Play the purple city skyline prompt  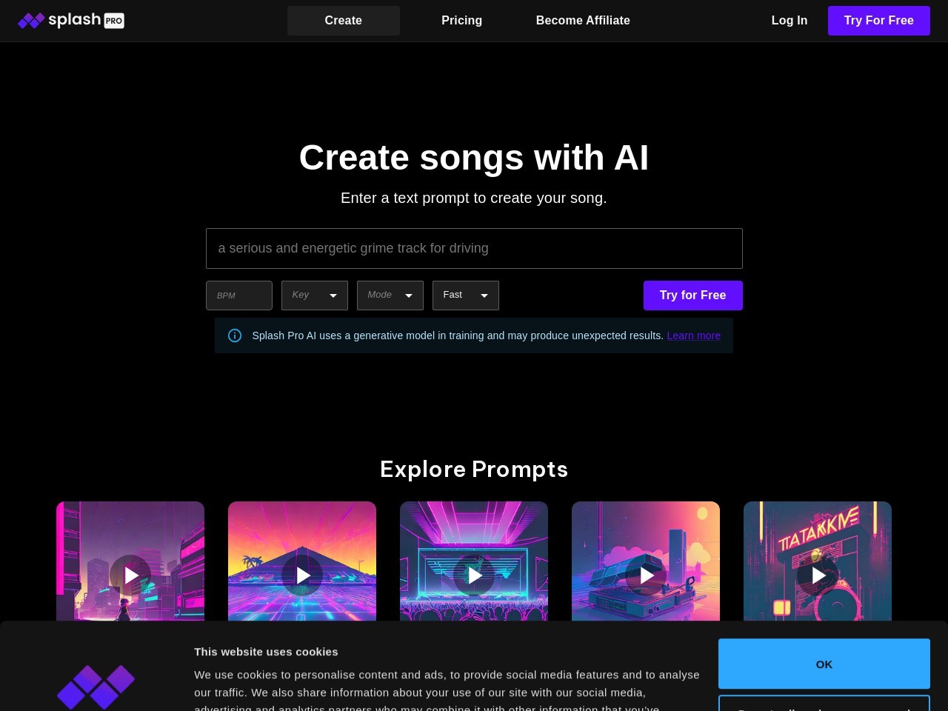(x=130, y=575)
